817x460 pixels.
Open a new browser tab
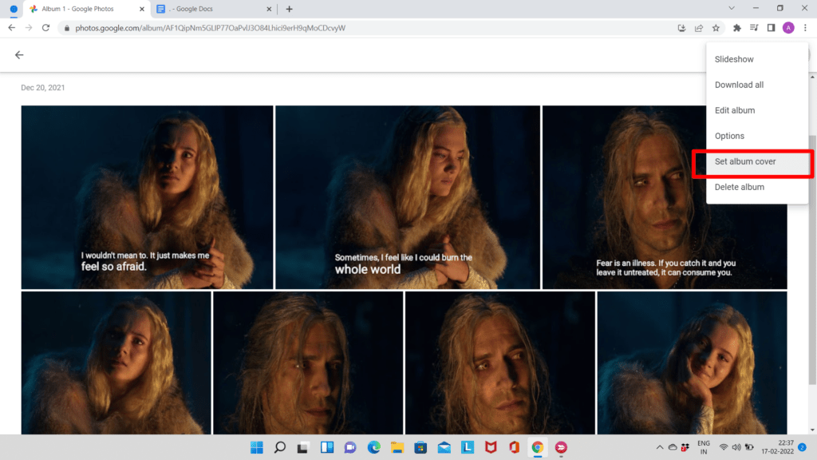pos(288,9)
